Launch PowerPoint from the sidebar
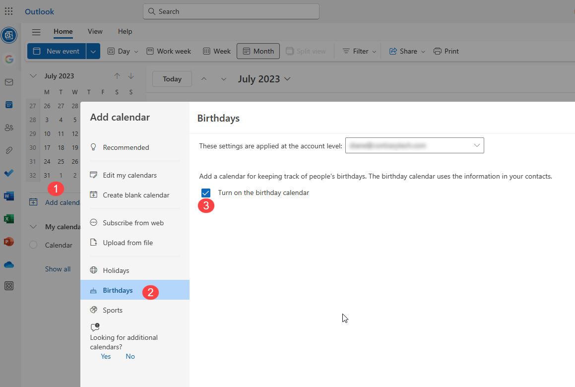Image resolution: width=575 pixels, height=387 pixels. 9,242
